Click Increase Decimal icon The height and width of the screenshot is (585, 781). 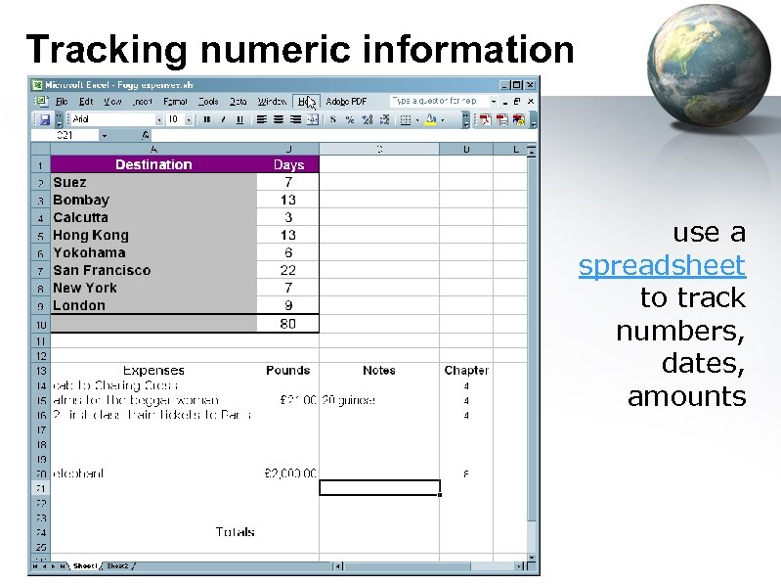click(368, 119)
